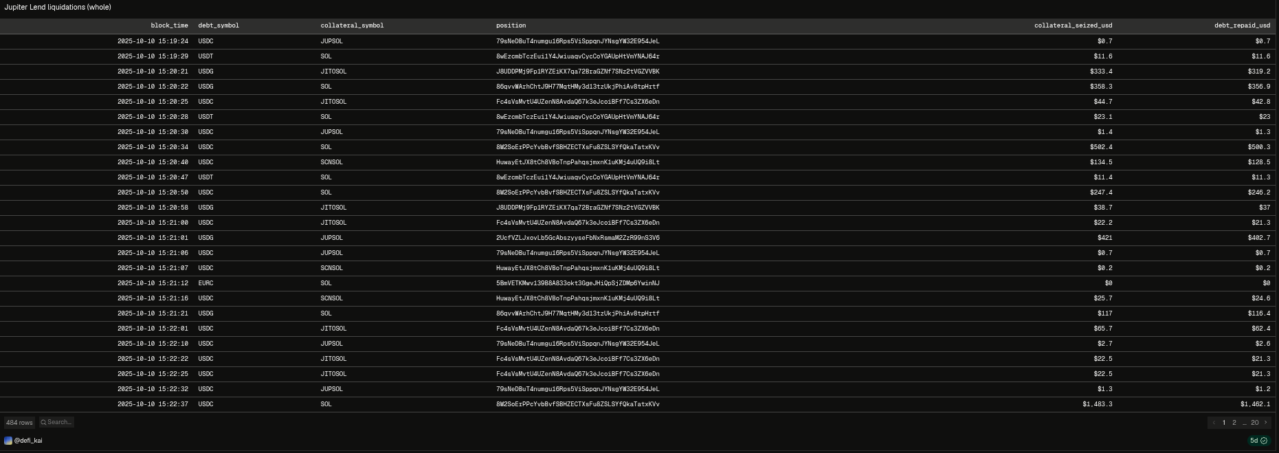Click the USDT cell in the 15:19:29 row
Image resolution: width=1279 pixels, height=453 pixels.
[205, 56]
